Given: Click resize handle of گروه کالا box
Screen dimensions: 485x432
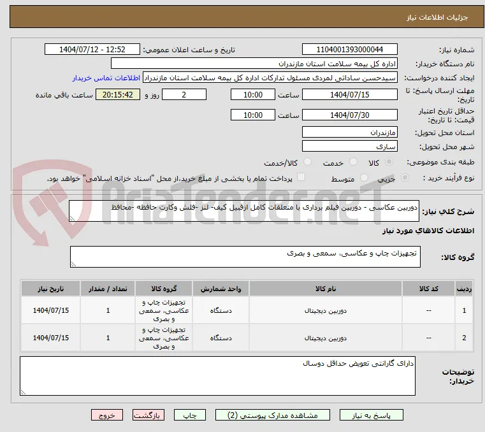Looking at the screenshot, I should point(73,264).
